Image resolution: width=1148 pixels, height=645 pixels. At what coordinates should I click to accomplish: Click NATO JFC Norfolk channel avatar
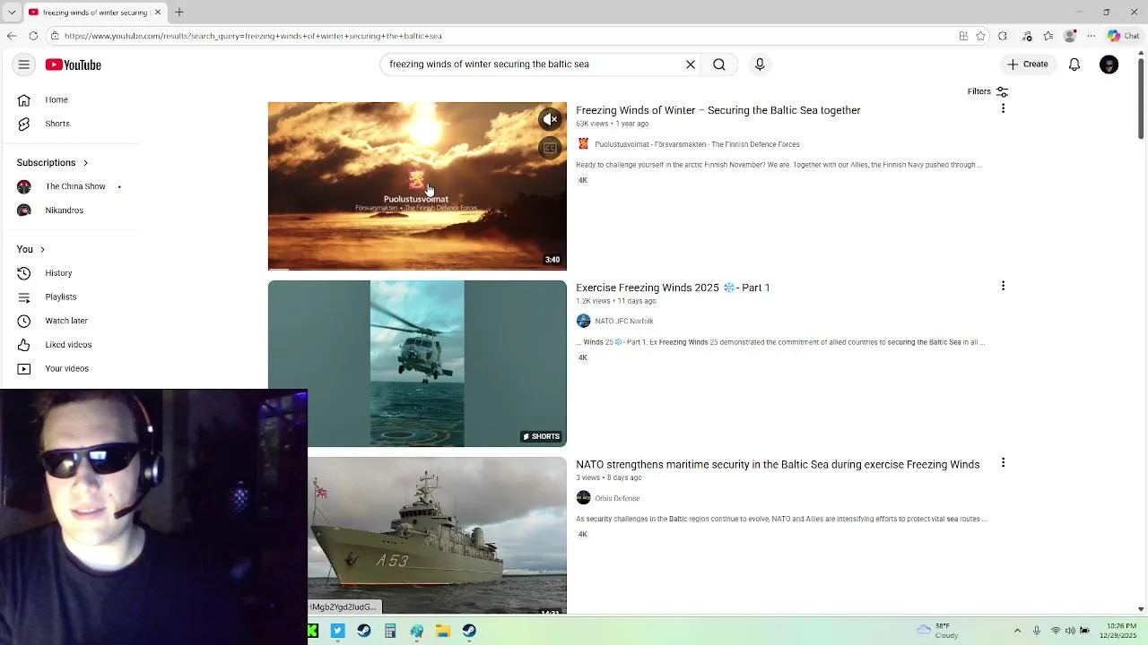[583, 321]
